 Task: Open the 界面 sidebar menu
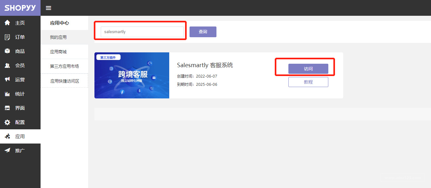[20, 108]
